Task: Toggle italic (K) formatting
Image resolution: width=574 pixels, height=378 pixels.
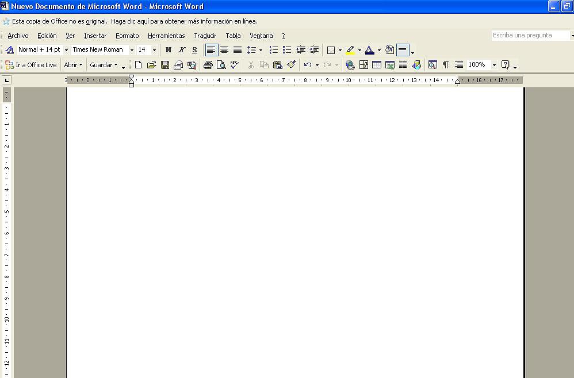Action: [x=182, y=50]
